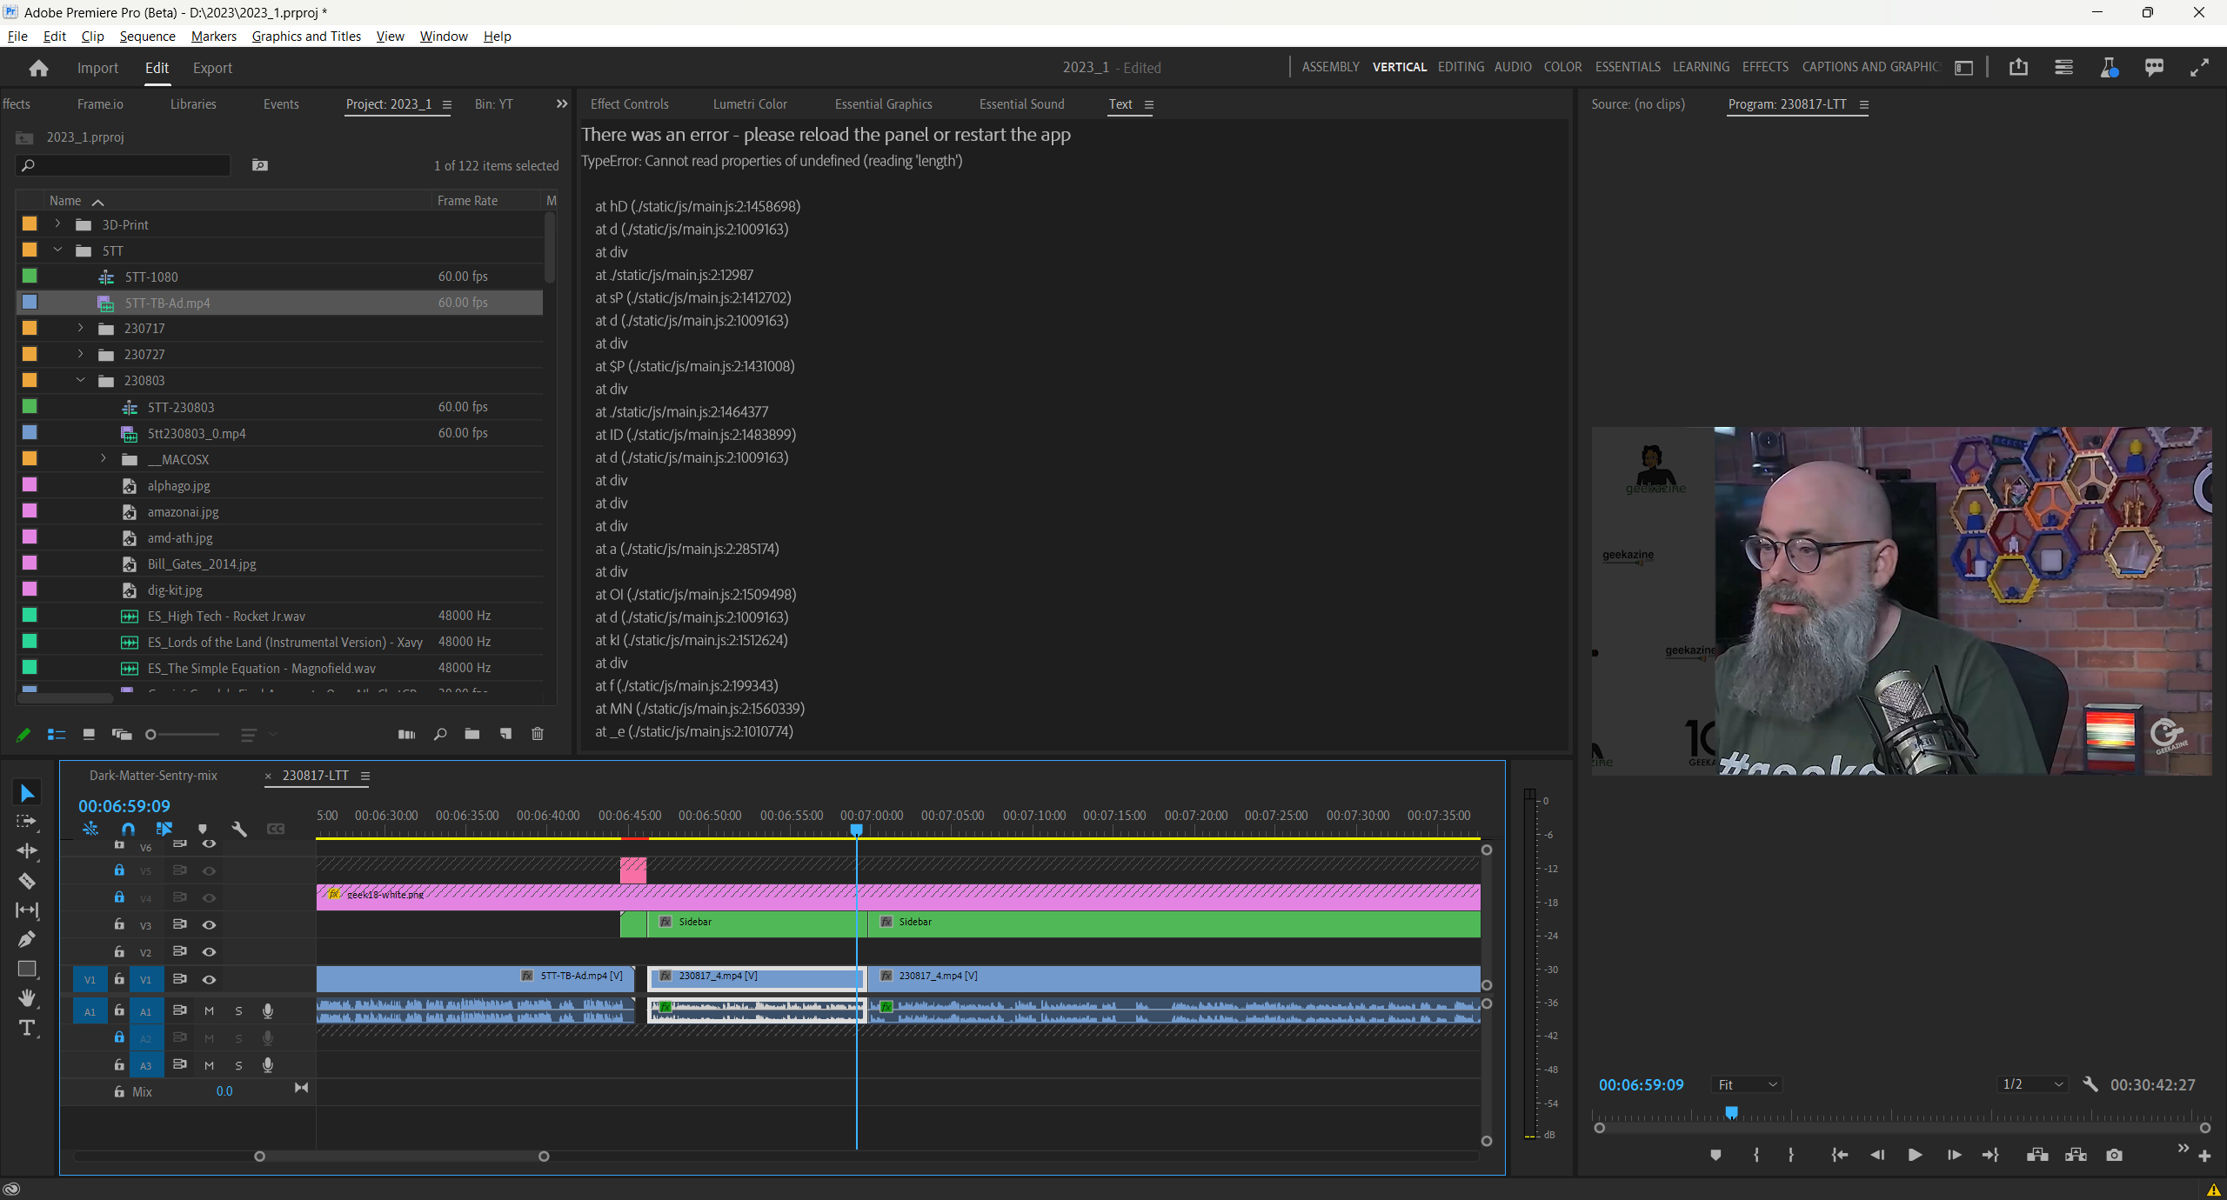Open the Fit zoom level dropdown
The height and width of the screenshot is (1200, 2227).
tap(1747, 1084)
